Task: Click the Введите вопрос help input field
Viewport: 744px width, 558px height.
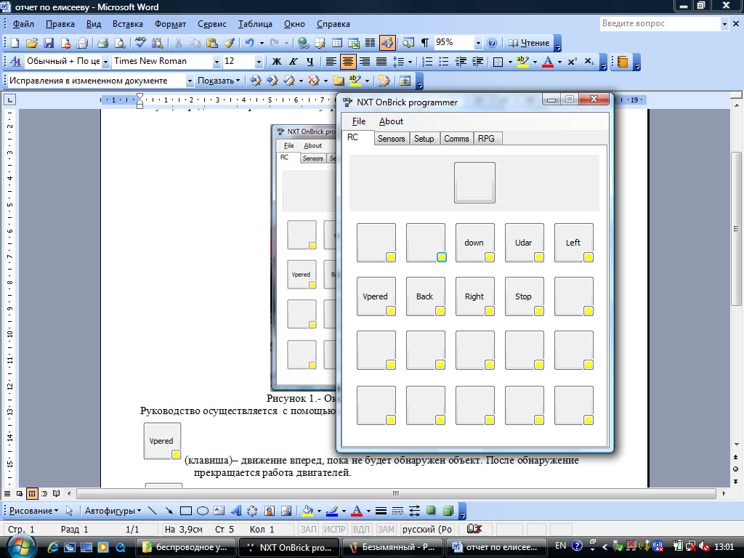Action: (x=660, y=23)
